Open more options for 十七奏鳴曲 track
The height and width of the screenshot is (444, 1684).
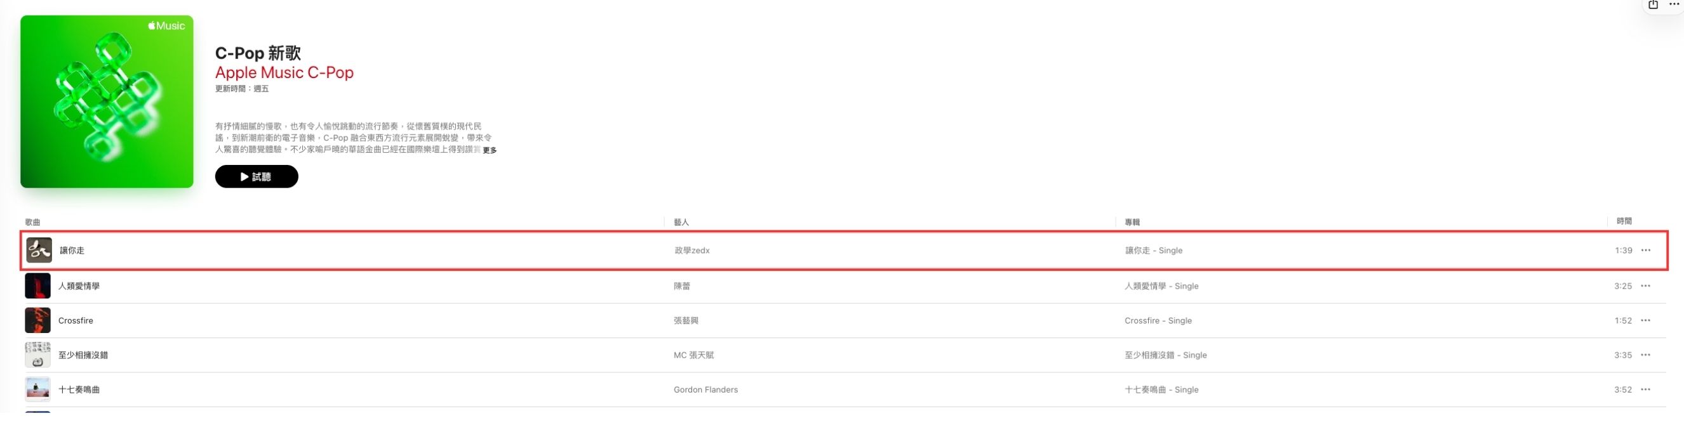1645,390
